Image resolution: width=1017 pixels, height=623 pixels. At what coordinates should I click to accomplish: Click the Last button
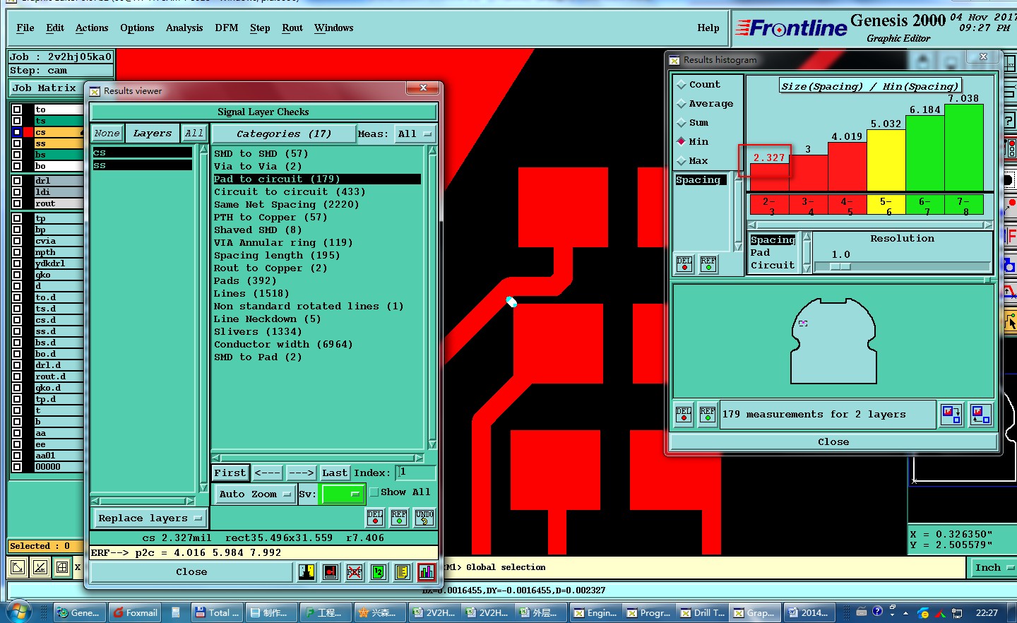335,473
